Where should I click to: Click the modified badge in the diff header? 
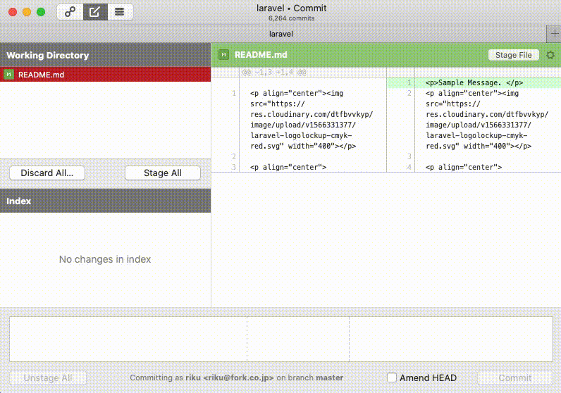(x=223, y=55)
